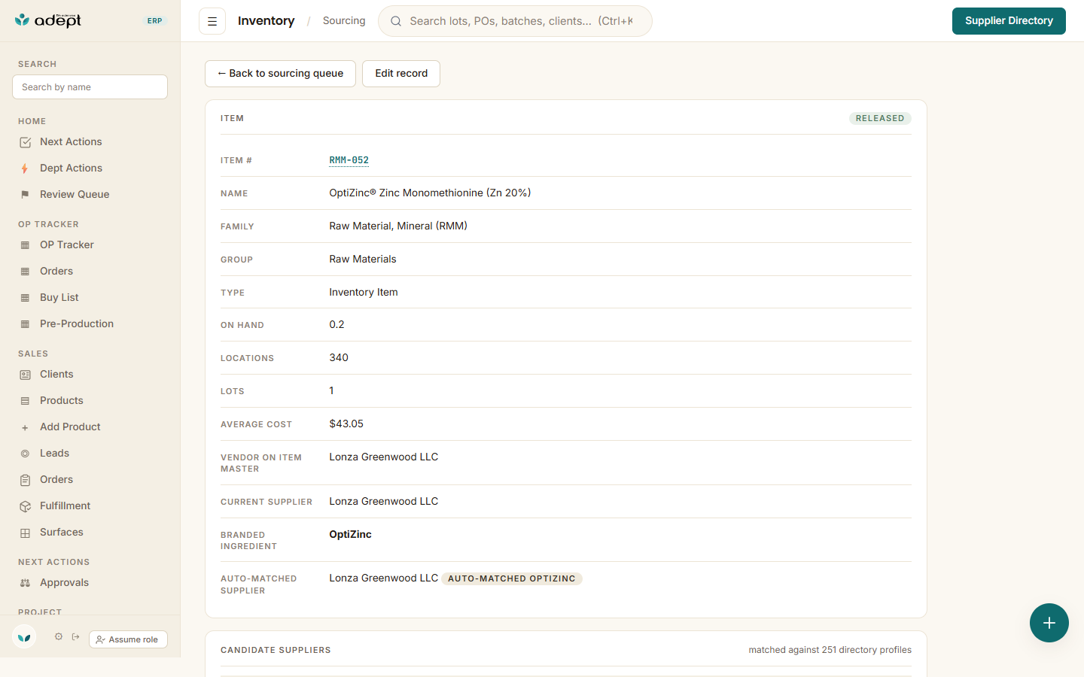Click the ERP badge in sidebar header
This screenshot has height=677, width=1084.
point(155,21)
